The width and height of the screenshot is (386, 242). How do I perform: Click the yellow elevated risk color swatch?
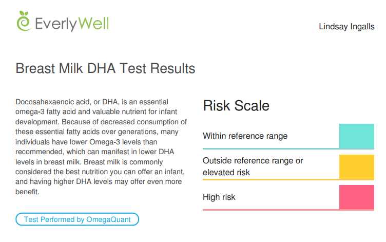[x=356, y=166]
